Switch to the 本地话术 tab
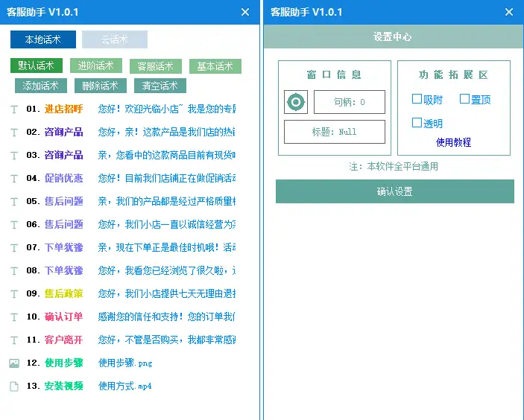 tap(43, 39)
